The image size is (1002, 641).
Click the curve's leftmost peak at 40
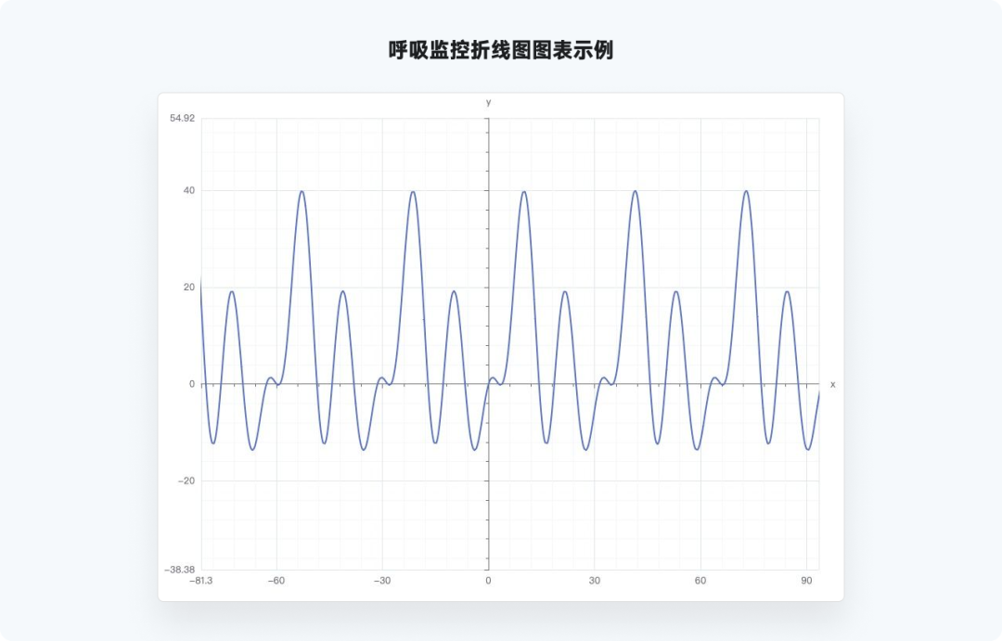(302, 191)
